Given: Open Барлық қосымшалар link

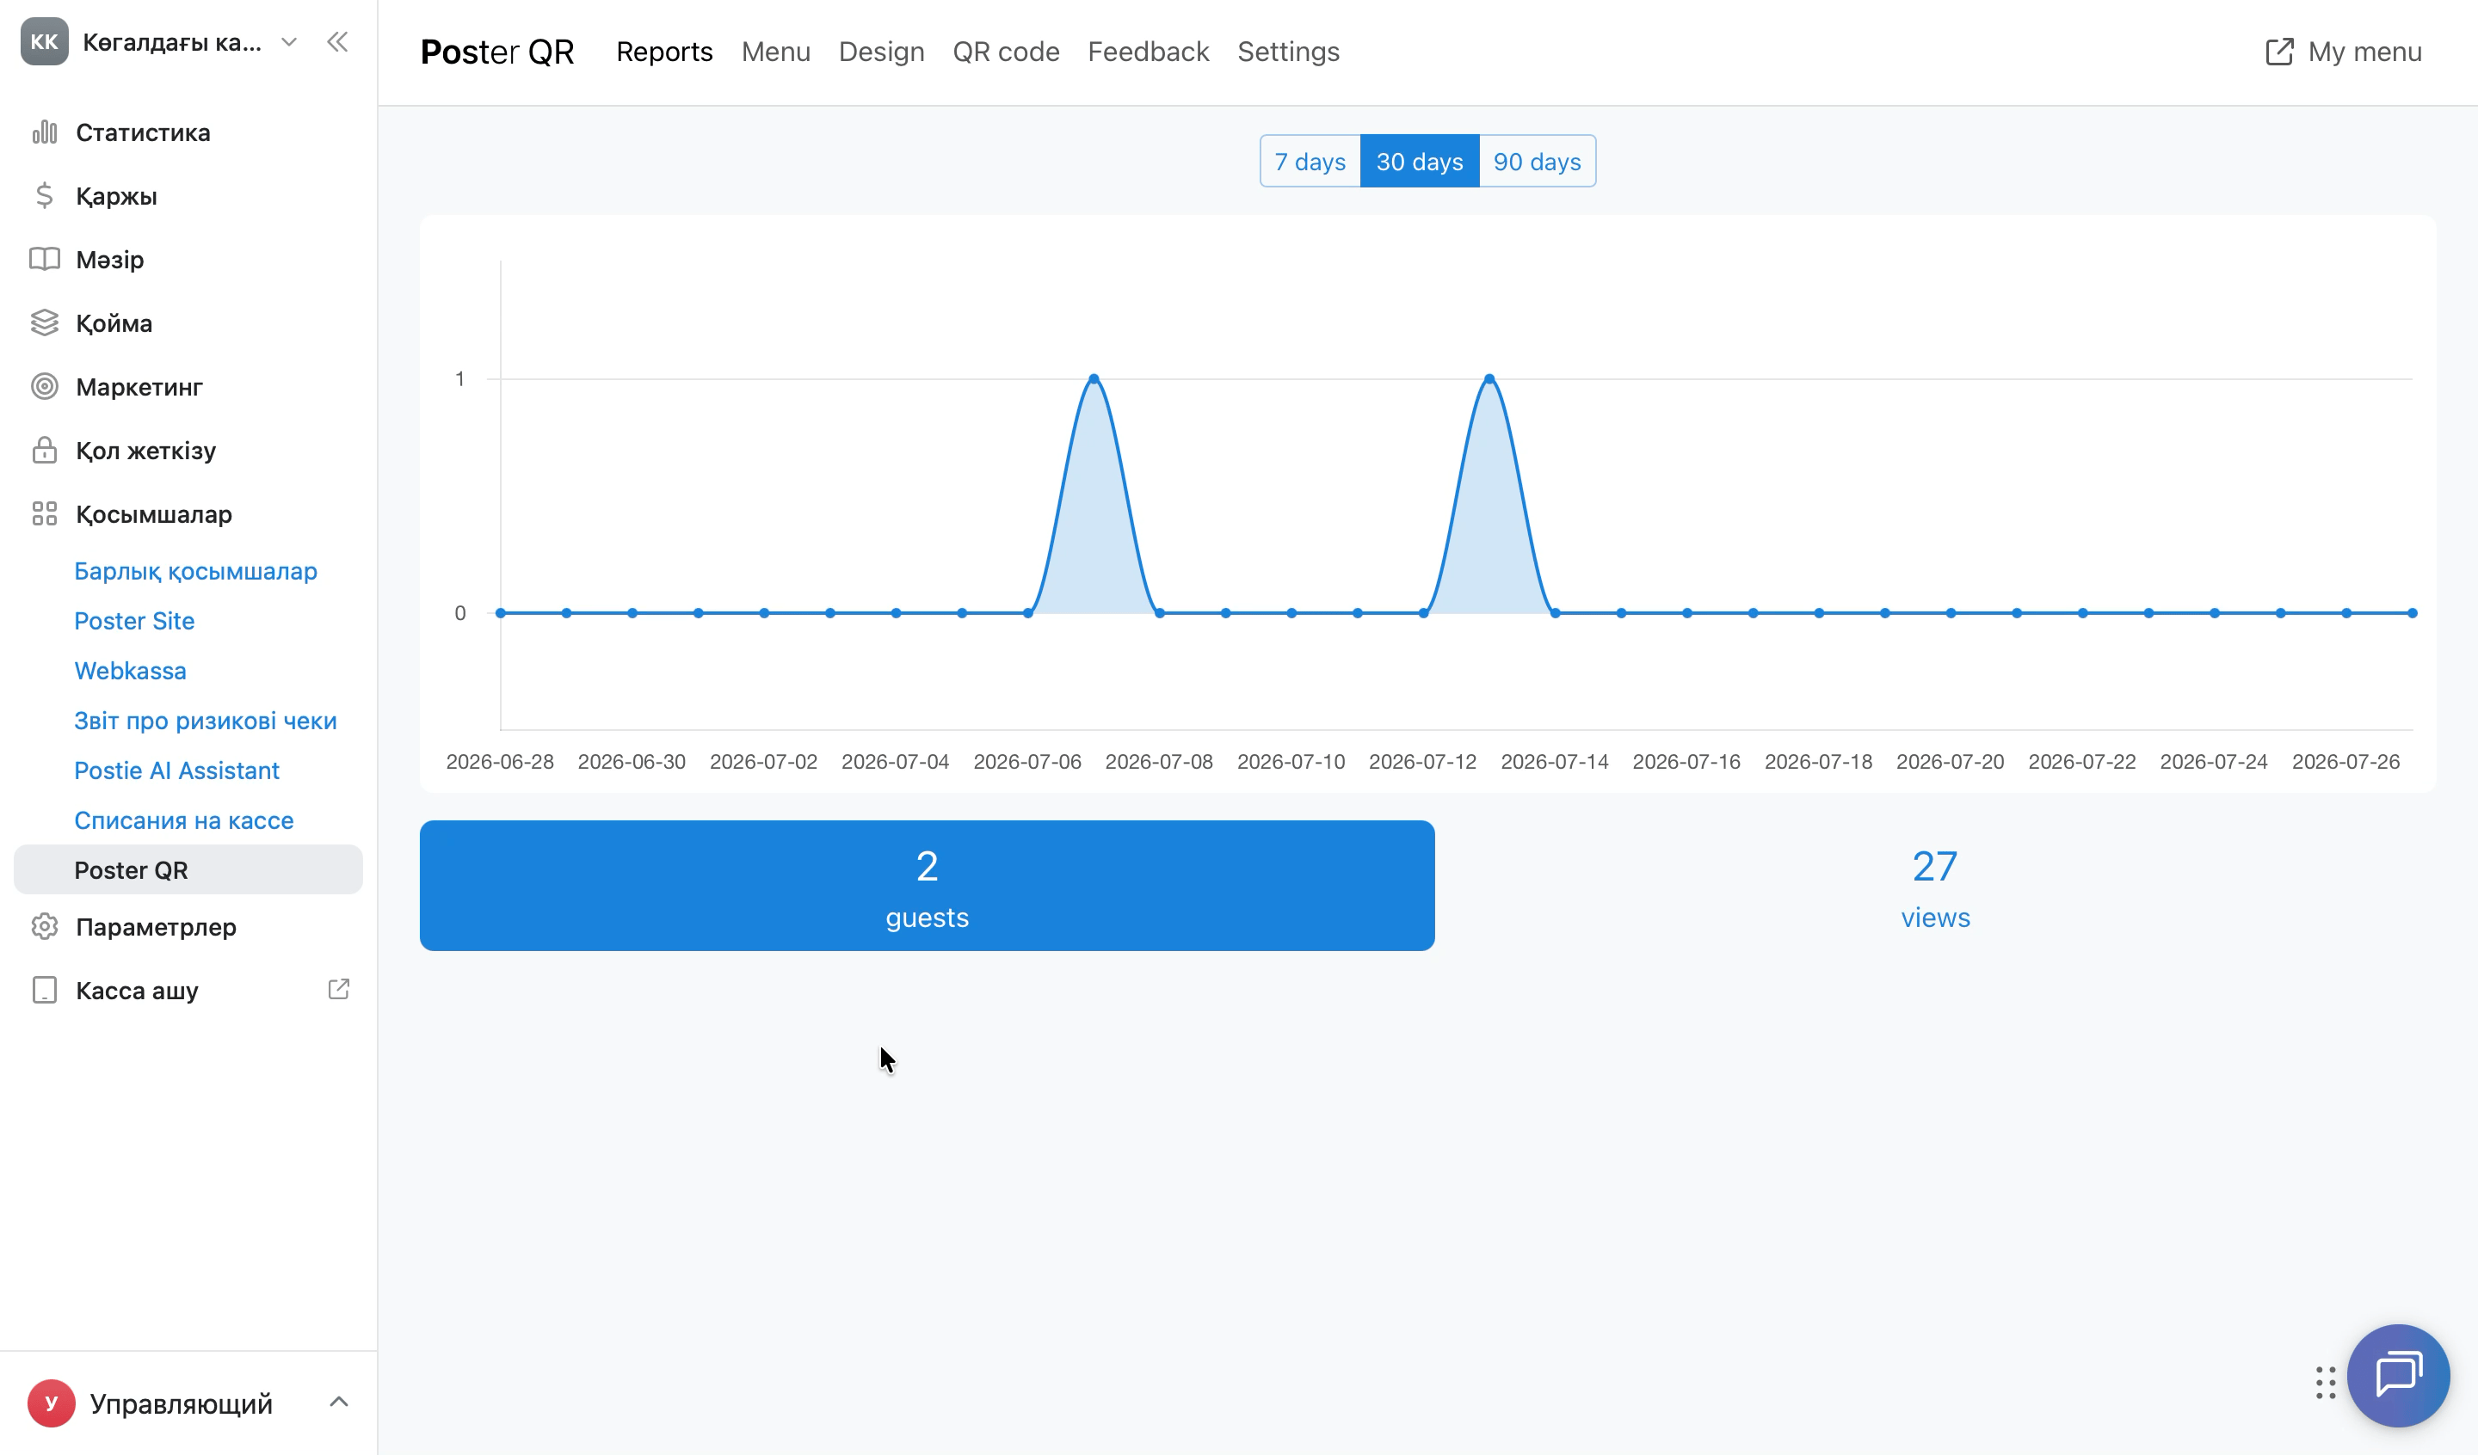Looking at the screenshot, I should pos(195,571).
